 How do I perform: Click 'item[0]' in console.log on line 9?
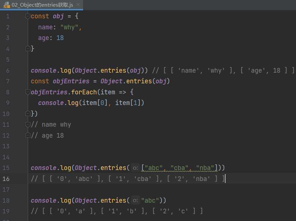coord(95,103)
